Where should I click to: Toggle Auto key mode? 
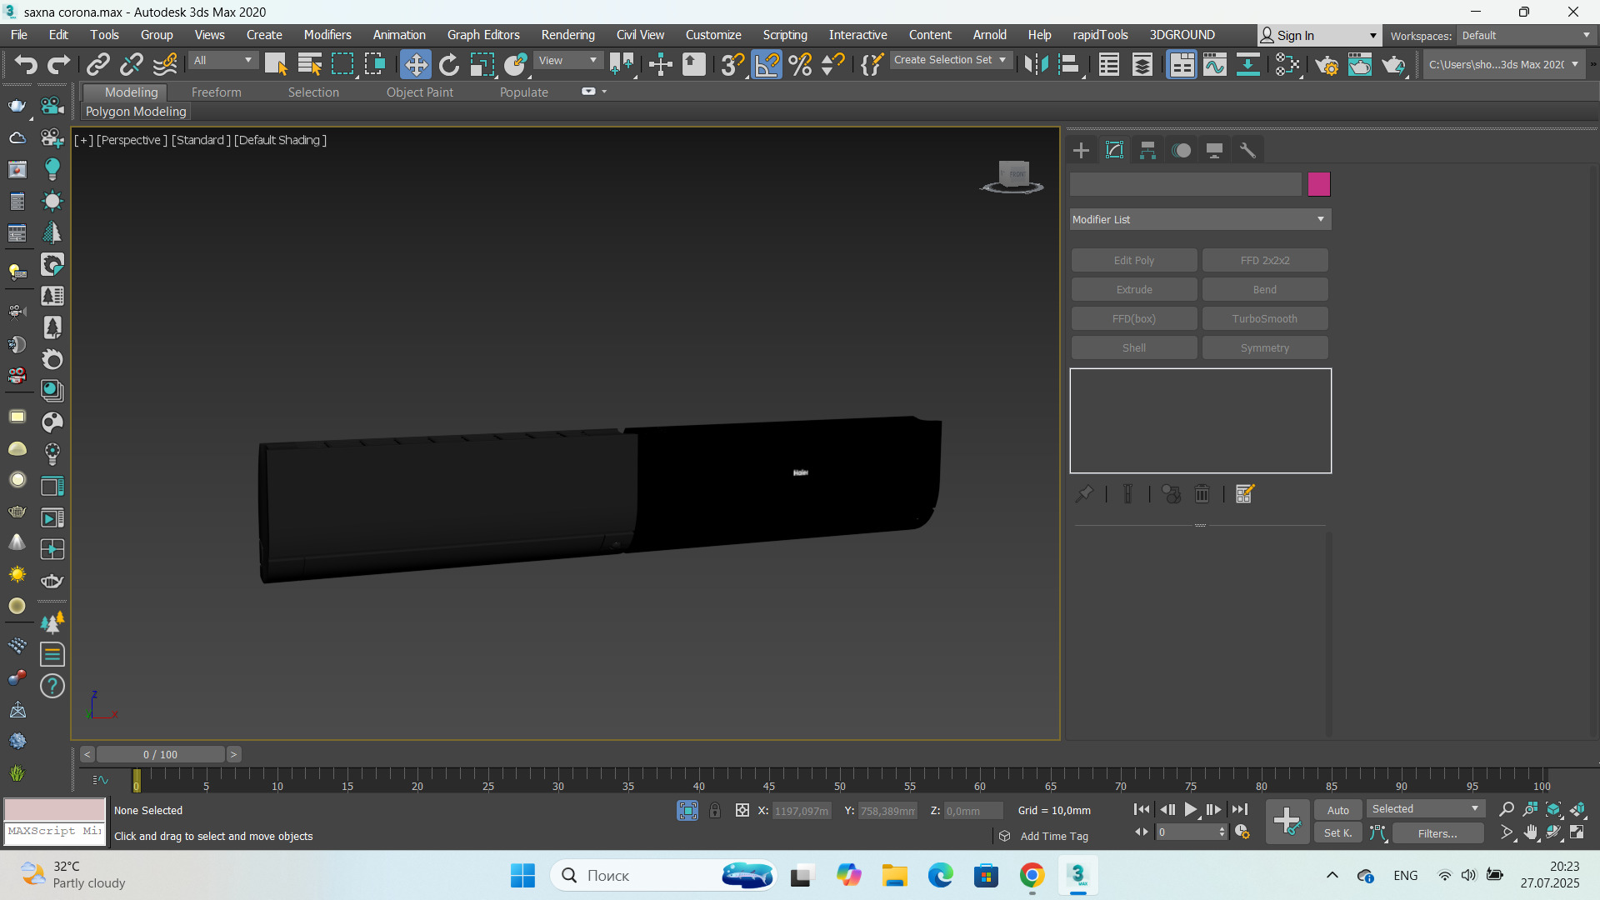[x=1337, y=810]
